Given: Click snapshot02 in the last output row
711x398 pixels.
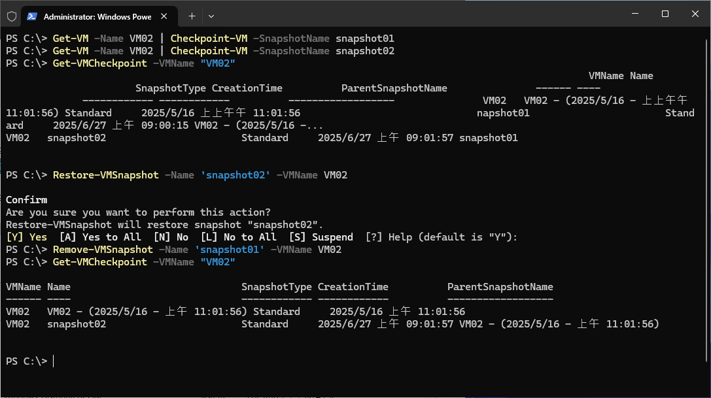Looking at the screenshot, I should tap(77, 324).
